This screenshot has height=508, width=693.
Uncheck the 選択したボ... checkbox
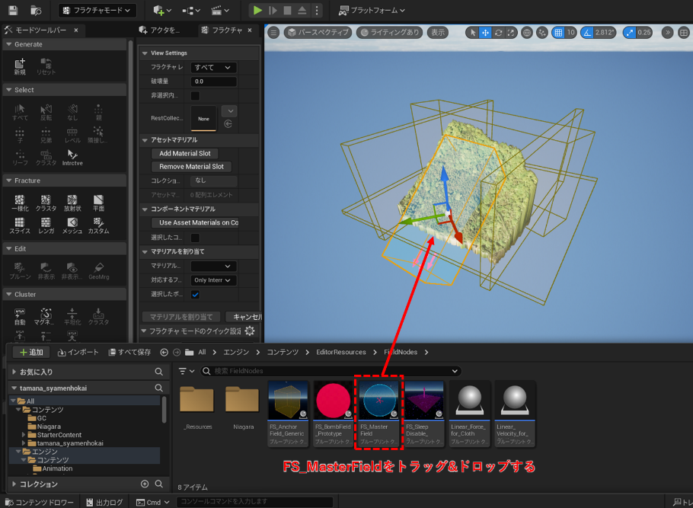click(x=195, y=295)
